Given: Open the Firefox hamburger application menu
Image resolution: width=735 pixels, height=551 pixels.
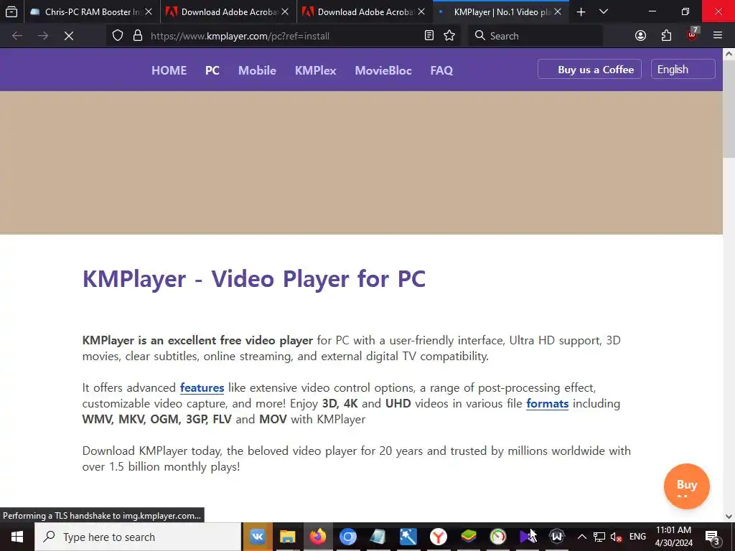Looking at the screenshot, I should point(718,36).
